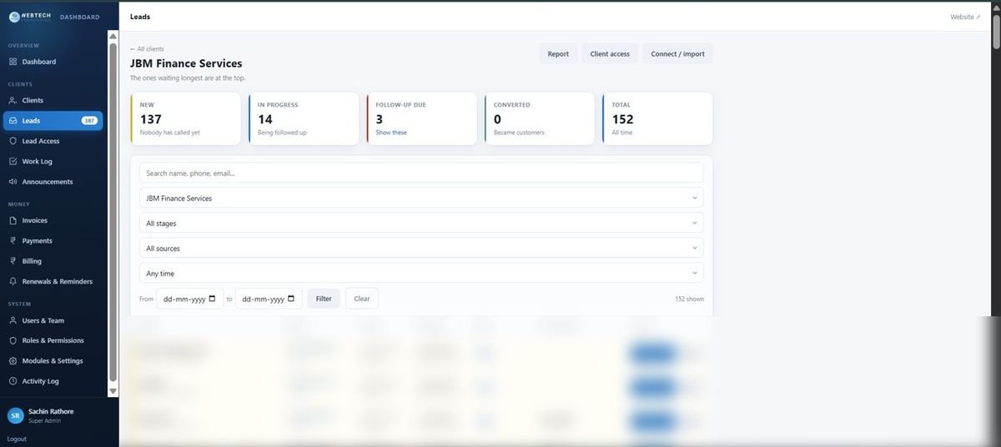Open the Dashboard menu item
This screenshot has height=447, width=1001.
(53, 62)
